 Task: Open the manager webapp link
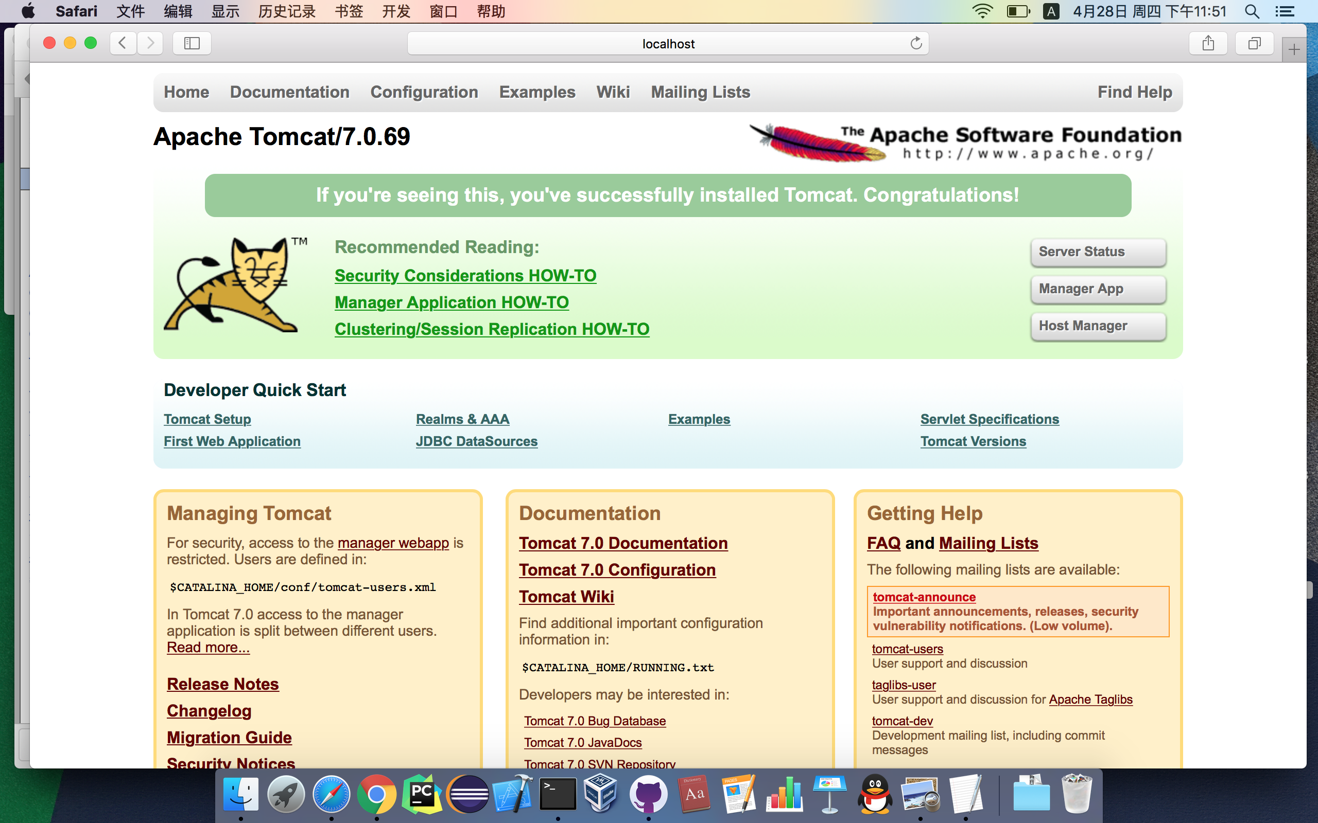click(x=393, y=543)
